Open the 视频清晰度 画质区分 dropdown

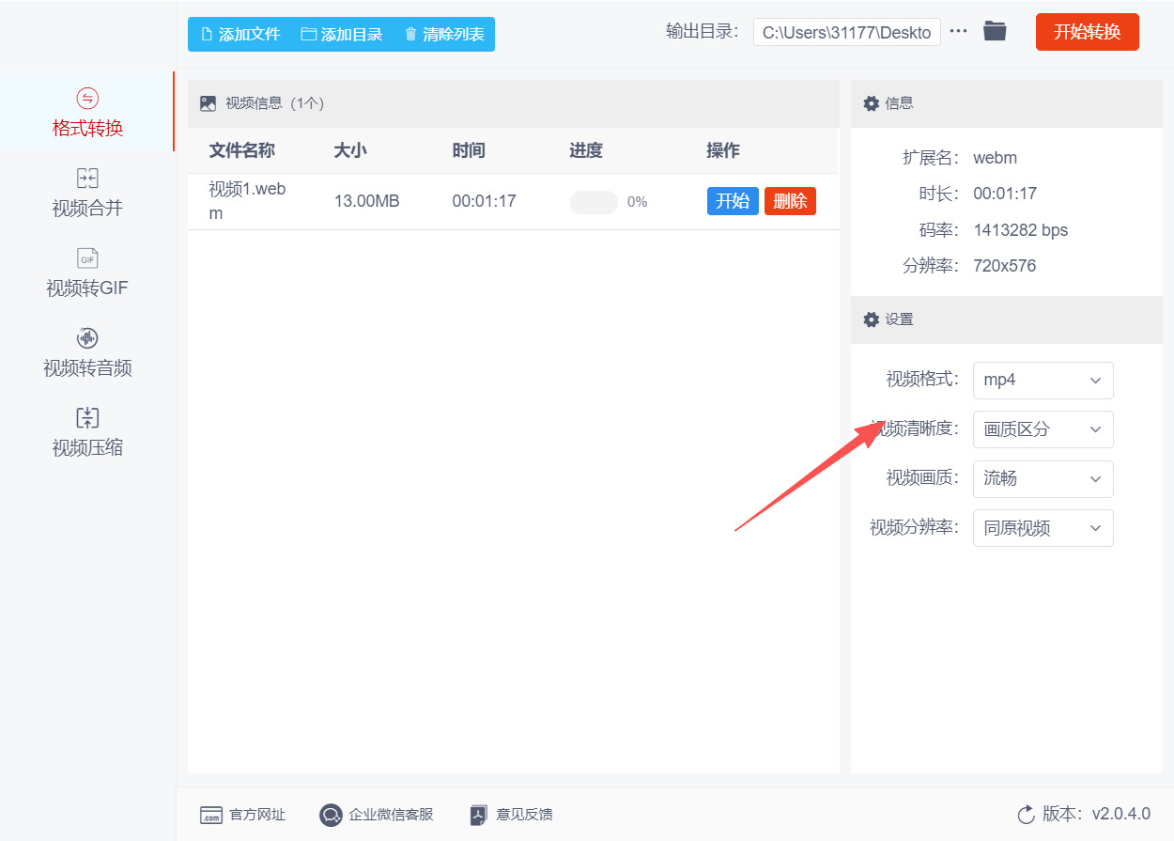(1043, 429)
